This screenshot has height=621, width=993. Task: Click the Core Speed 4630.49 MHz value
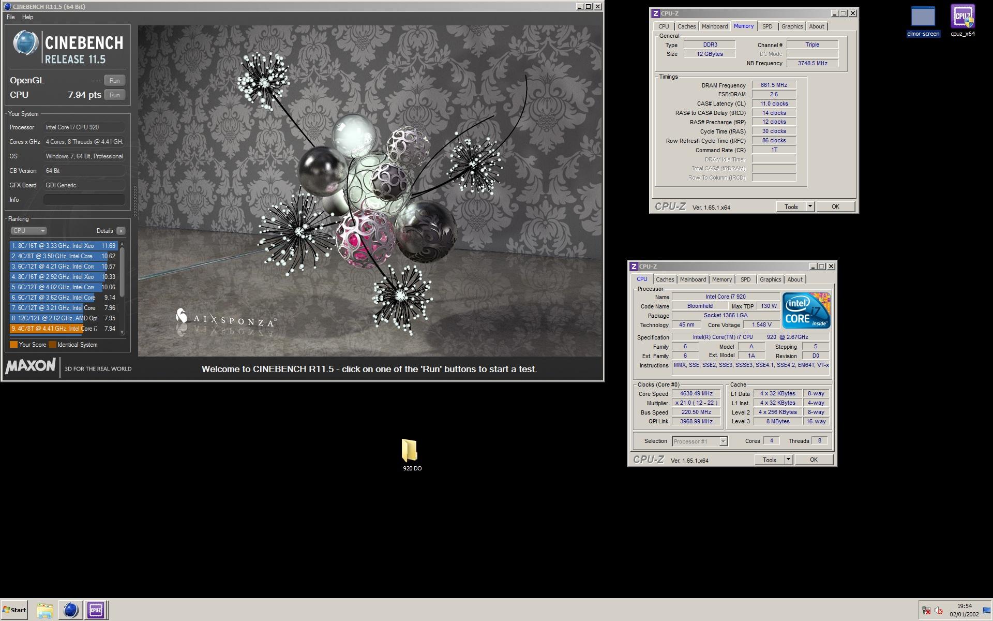[x=696, y=394]
